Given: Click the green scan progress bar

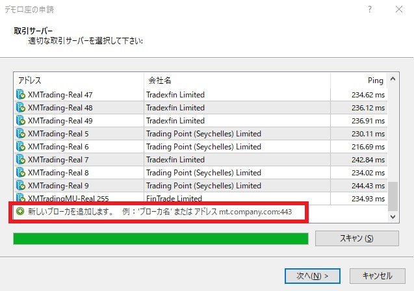Looking at the screenshot, I should click(161, 238).
